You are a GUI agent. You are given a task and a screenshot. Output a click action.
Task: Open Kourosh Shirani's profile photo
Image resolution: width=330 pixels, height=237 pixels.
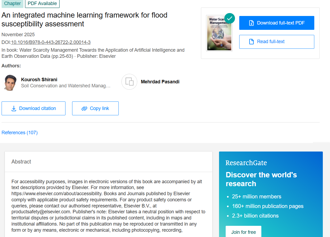click(11, 83)
